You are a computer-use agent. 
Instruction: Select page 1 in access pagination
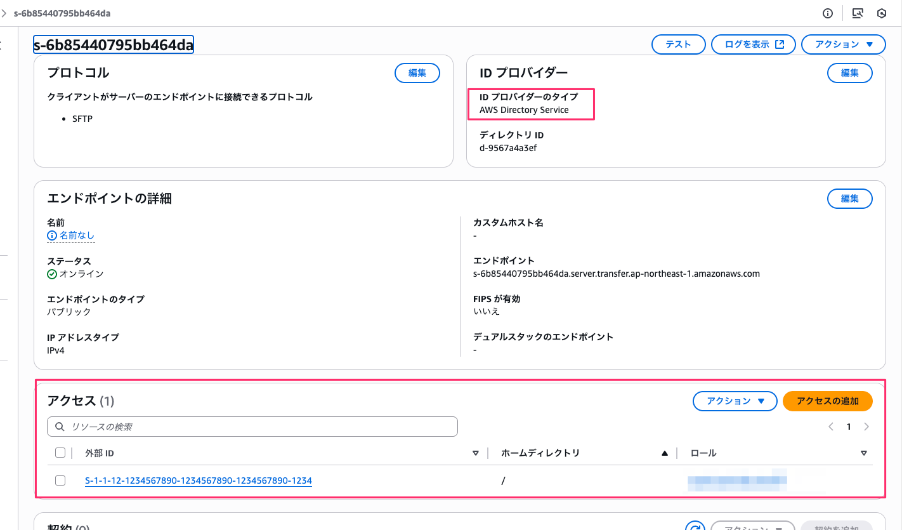(849, 427)
